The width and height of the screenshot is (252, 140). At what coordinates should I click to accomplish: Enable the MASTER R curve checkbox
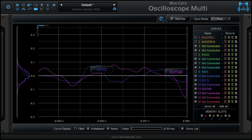click(x=196, y=42)
